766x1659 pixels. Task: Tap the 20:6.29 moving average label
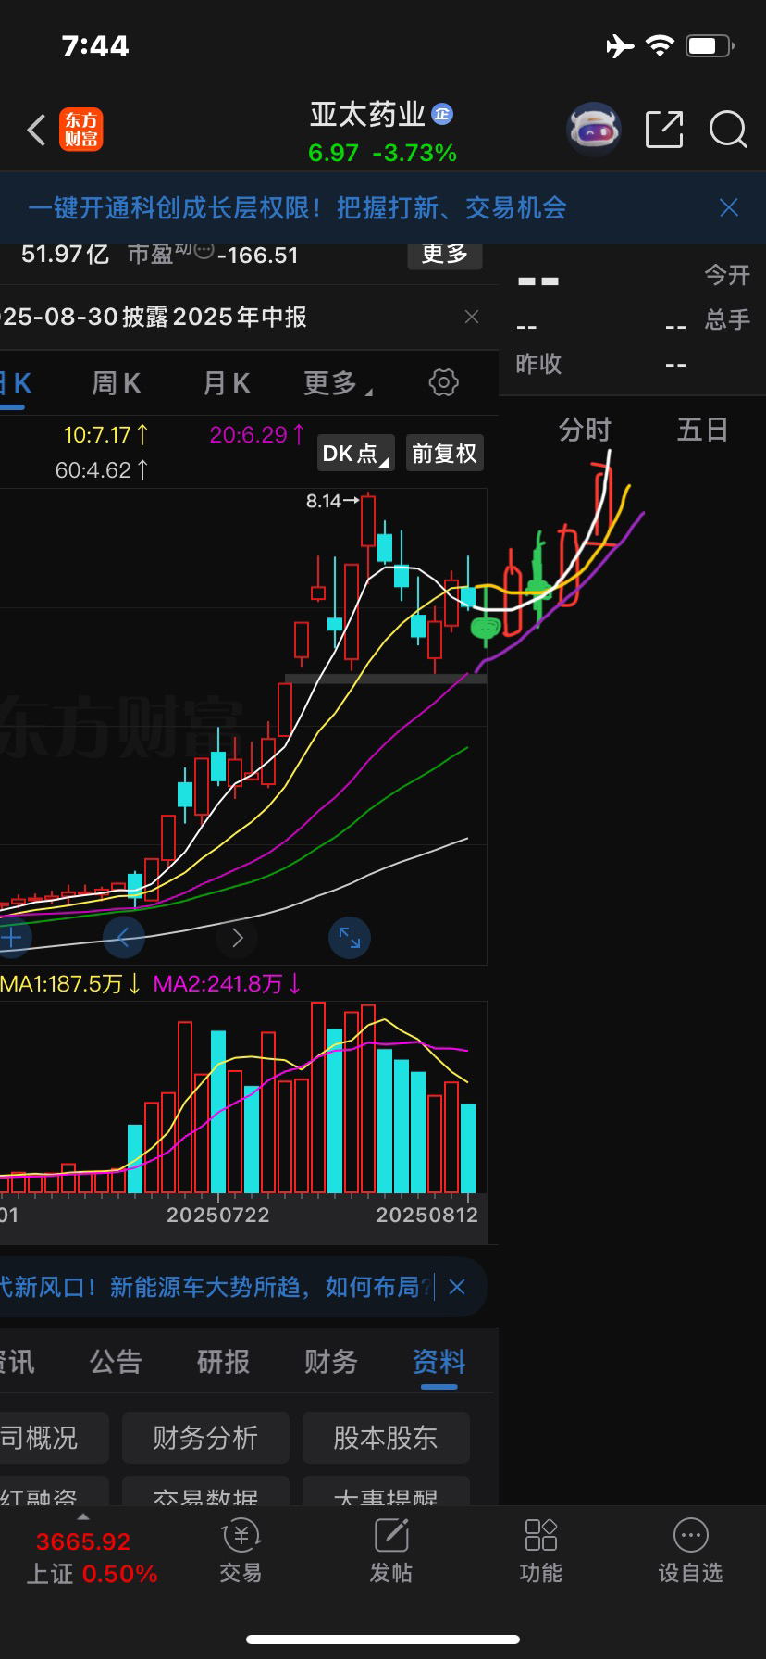pyautogui.click(x=257, y=434)
